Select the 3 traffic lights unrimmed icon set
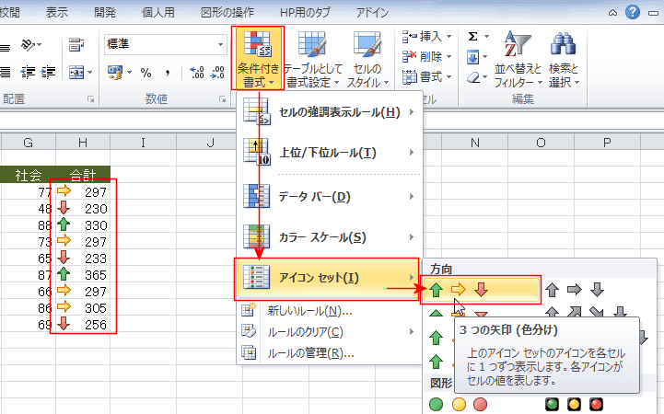The image size is (664, 414). [459, 404]
